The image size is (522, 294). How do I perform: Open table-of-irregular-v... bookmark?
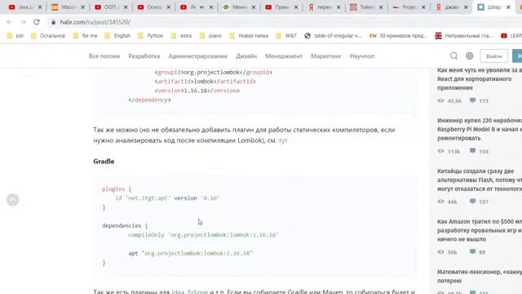tap(333, 36)
